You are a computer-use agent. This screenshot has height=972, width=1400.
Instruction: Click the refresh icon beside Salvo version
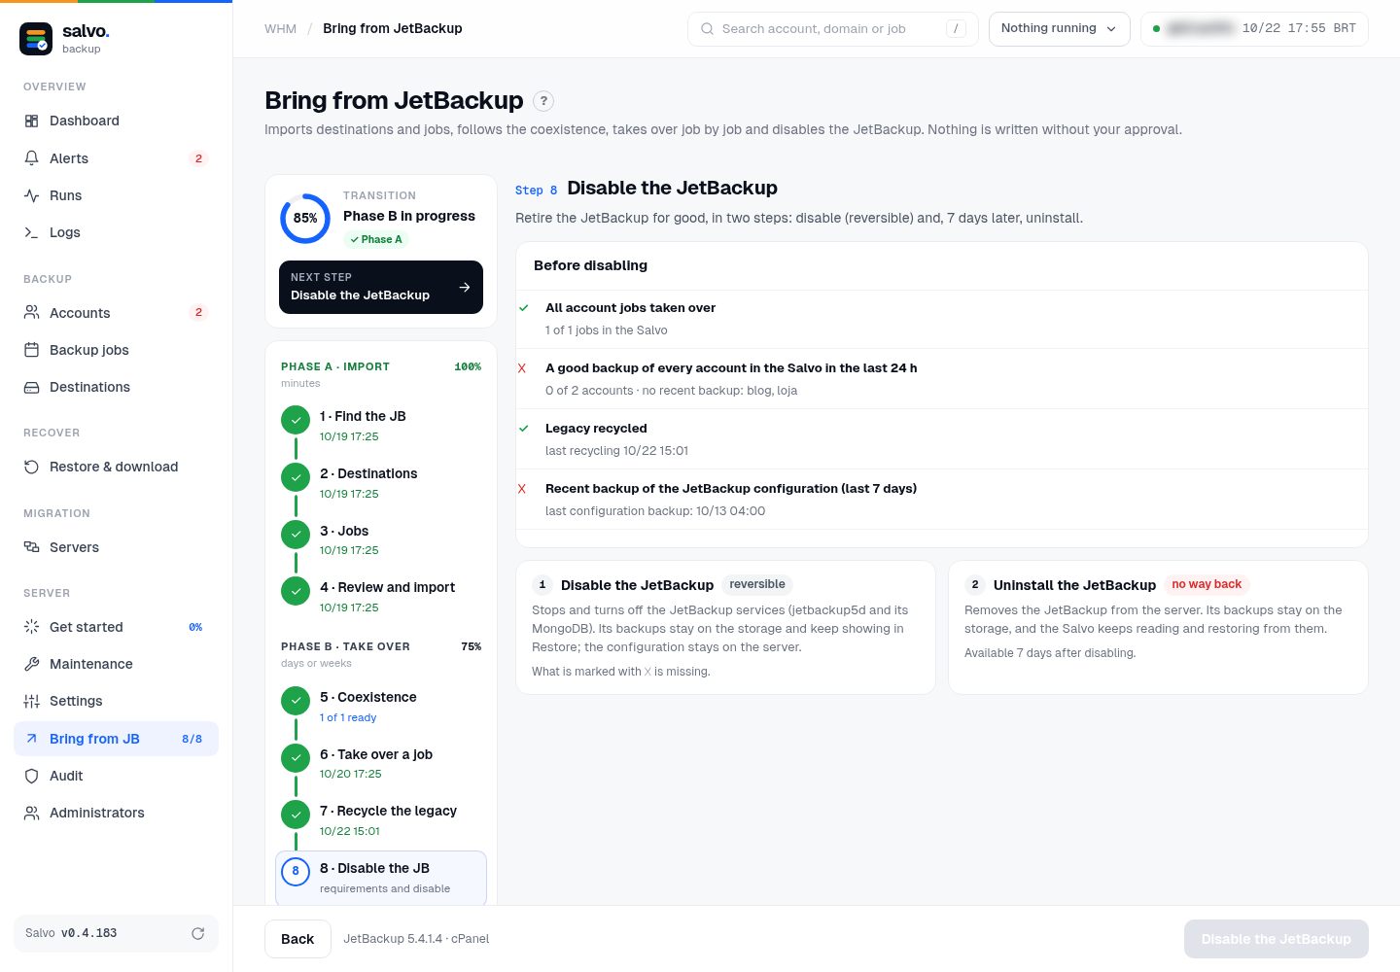click(197, 933)
